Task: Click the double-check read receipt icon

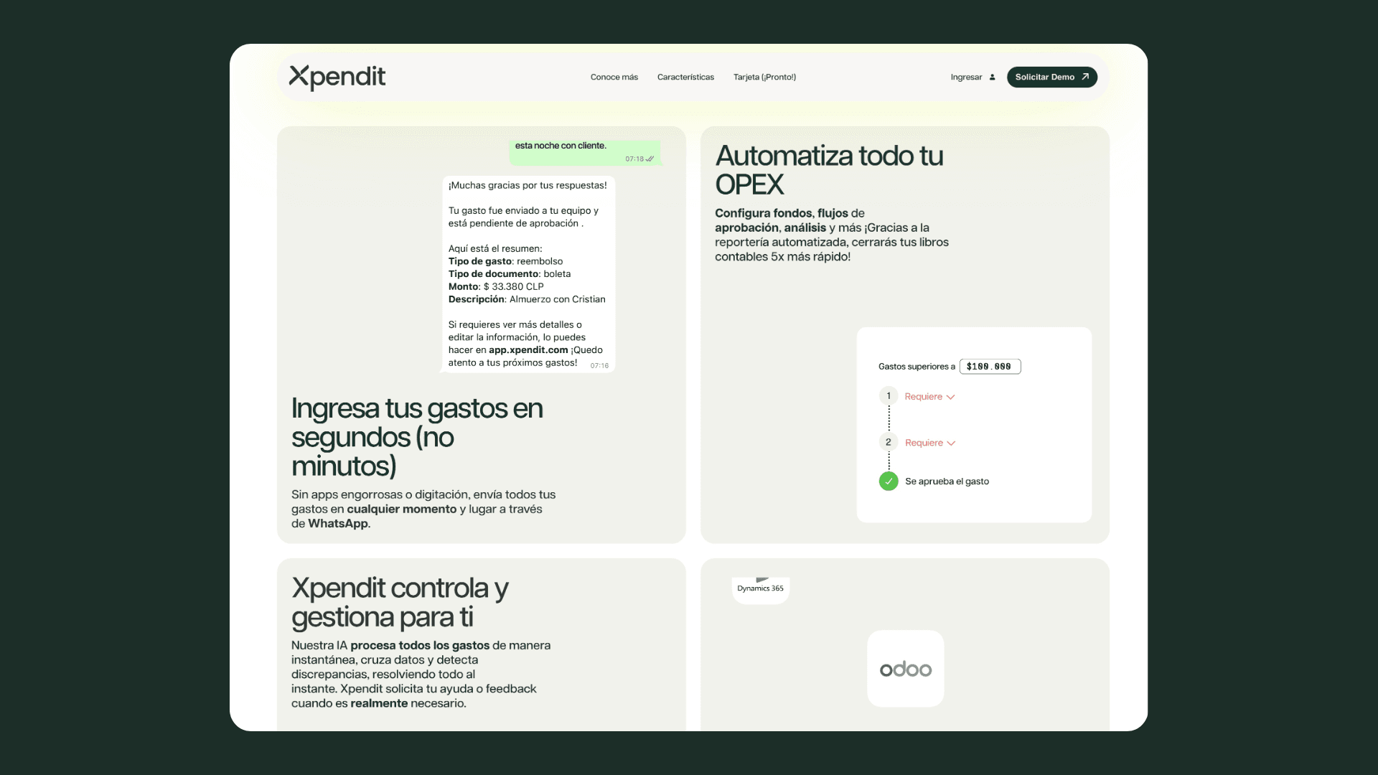Action: (650, 159)
